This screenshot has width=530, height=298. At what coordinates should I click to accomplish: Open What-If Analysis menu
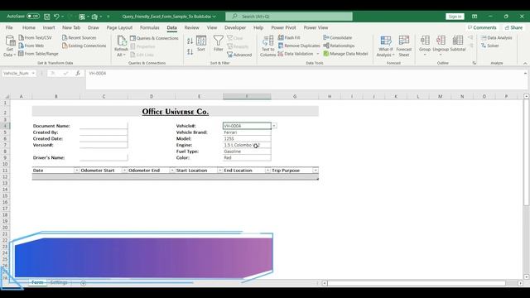coord(386,46)
